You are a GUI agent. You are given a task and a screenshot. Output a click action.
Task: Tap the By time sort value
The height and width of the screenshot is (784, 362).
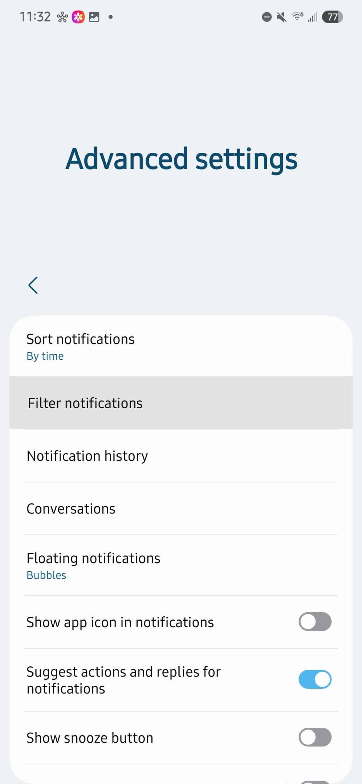click(45, 356)
